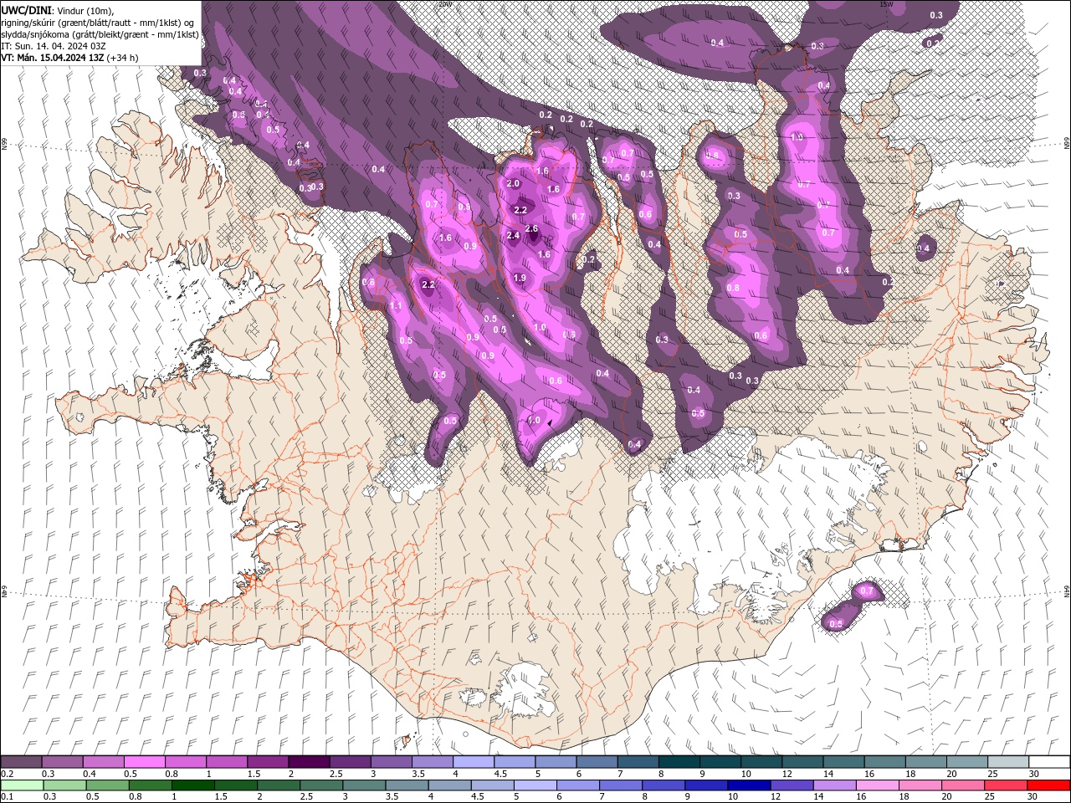Image resolution: width=1071 pixels, height=803 pixels.
Task: Click the 2.6 precipitation value on the map
Action: (x=530, y=229)
